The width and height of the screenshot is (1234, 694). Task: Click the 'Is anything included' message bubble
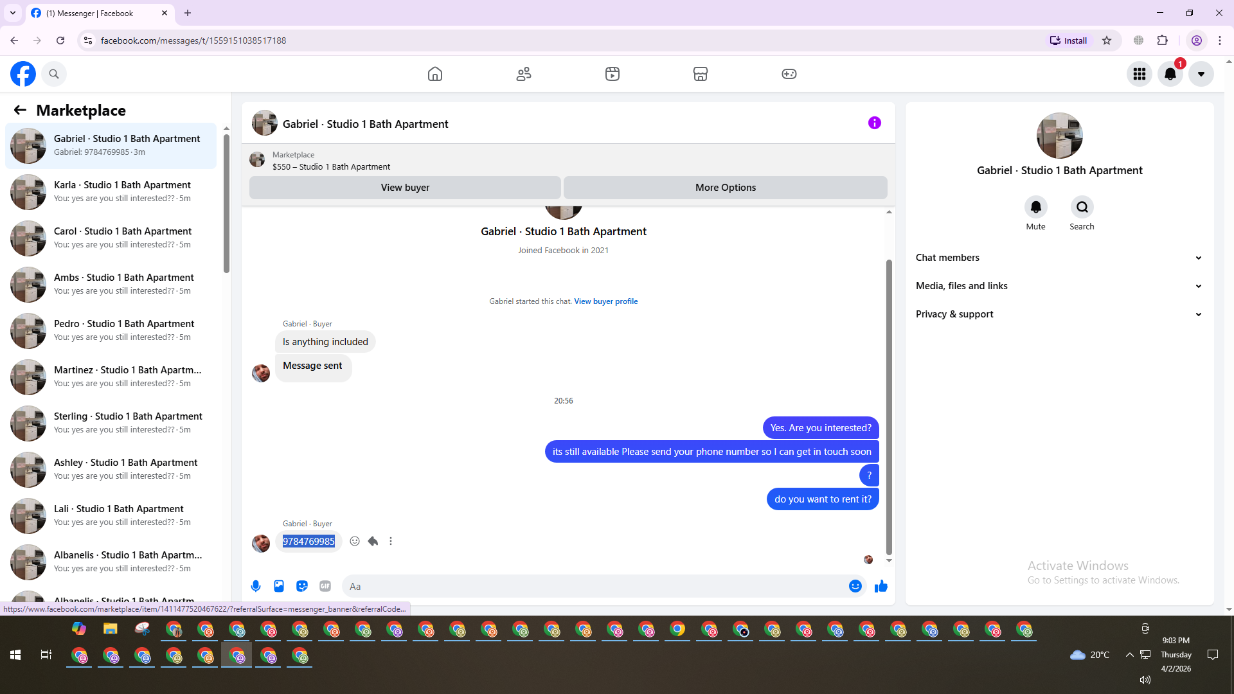click(325, 342)
